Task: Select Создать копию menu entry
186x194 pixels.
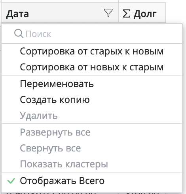Action: pos(92,100)
